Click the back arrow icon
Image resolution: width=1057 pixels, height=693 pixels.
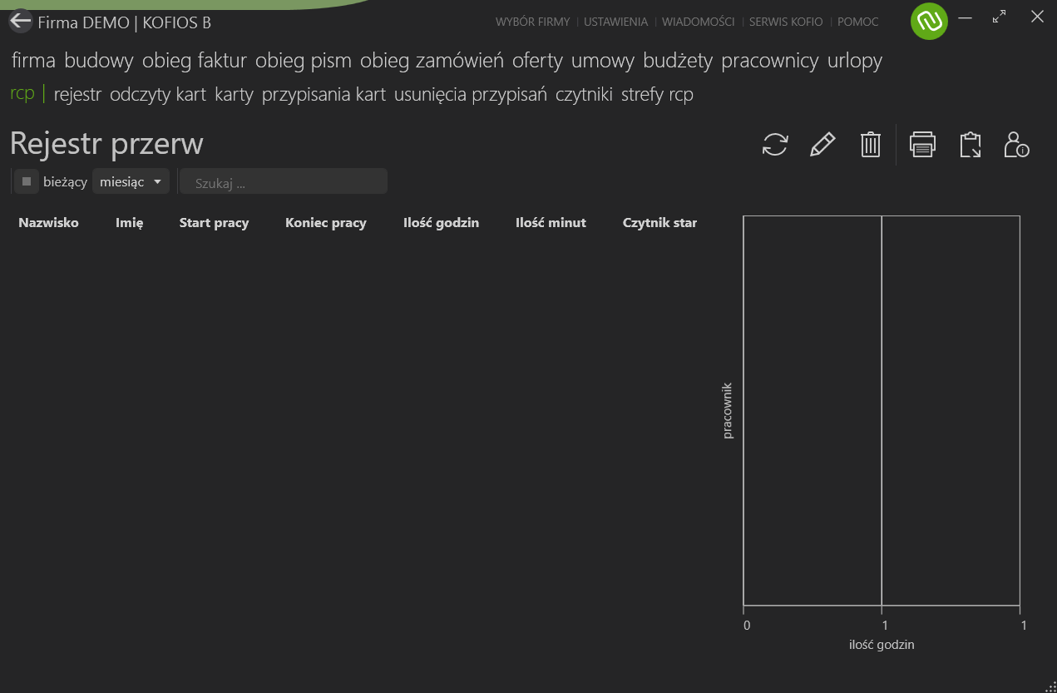click(20, 22)
